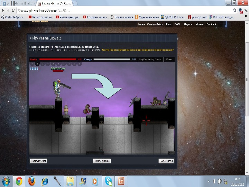Viewport: 249px width, 187px height.
Task: Click the glowing yellow barrel in game
Action: click(x=66, y=109)
